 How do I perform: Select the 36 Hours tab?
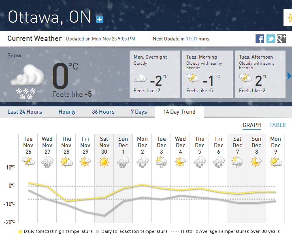(x=103, y=112)
